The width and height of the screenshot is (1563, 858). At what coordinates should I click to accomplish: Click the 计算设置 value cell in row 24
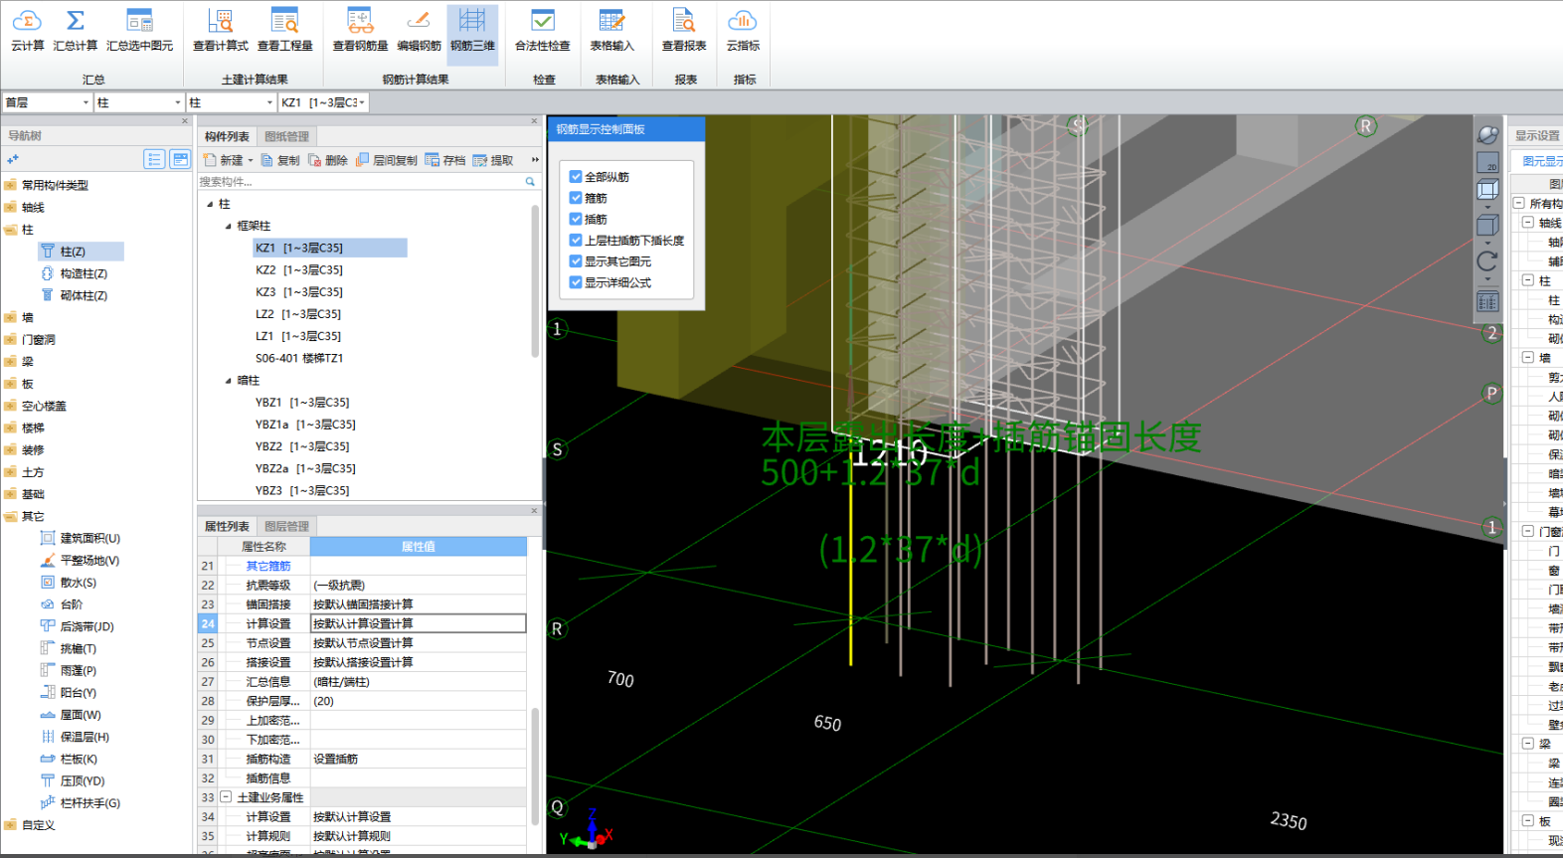(x=418, y=623)
